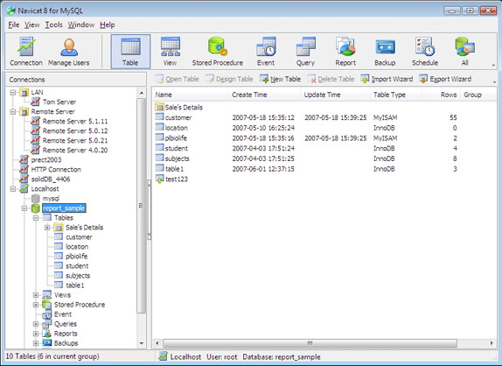Open the View menu
The height and width of the screenshot is (366, 502).
tap(32, 25)
